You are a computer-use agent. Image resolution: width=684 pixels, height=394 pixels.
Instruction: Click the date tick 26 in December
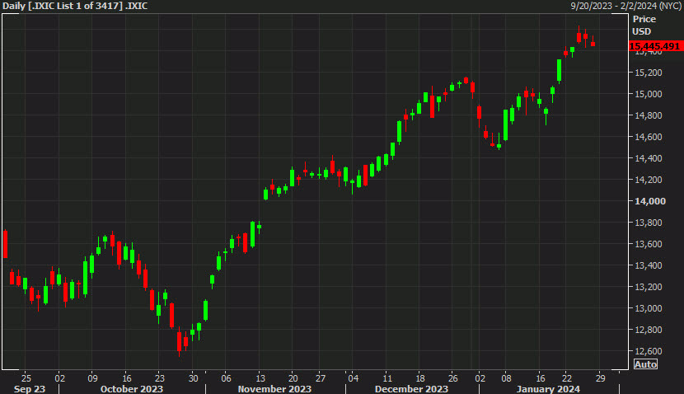pos(453,378)
